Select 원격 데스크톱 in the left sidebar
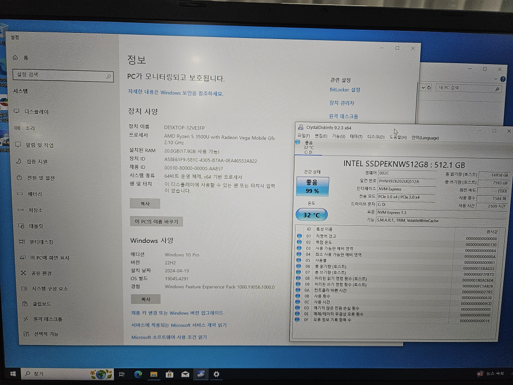Viewport: 513px width, 385px height. (43, 319)
